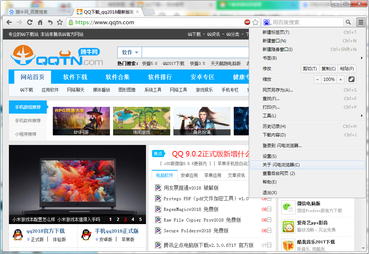Toggle fullscreen icon in zoom row
Image resolution: width=369 pixels, height=254 pixels.
pos(352,79)
